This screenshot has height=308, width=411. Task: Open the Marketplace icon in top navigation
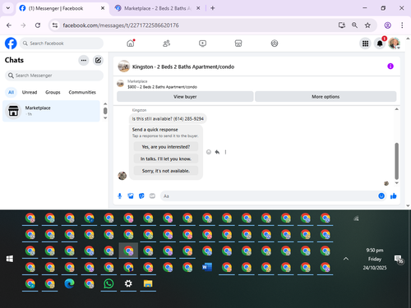click(238, 44)
